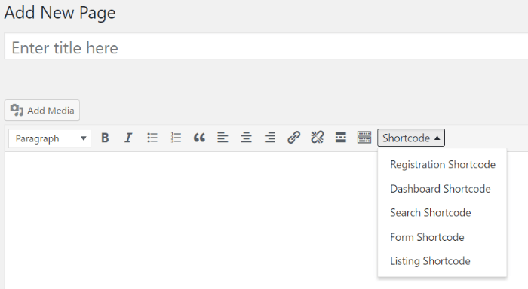Align text left
528x289 pixels.
click(x=223, y=138)
